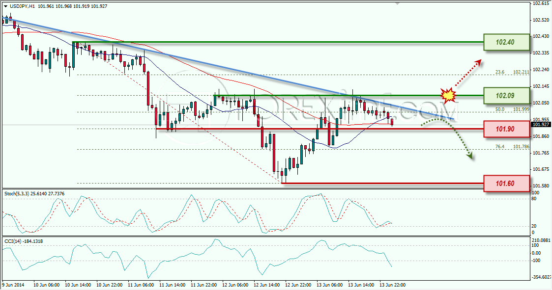The image size is (552, 290).
Task: Click the 210.0881 value on the CCI scale
Action: [x=541, y=241]
